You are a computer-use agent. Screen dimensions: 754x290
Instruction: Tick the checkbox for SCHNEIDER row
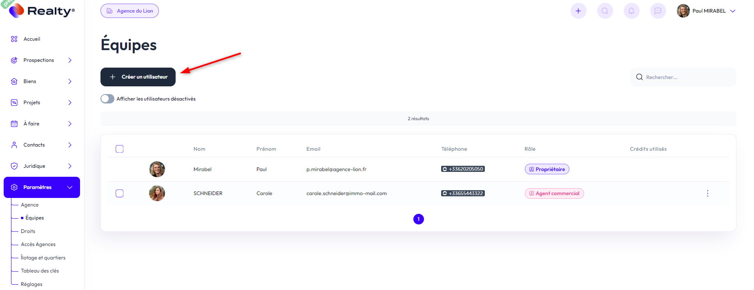click(120, 193)
